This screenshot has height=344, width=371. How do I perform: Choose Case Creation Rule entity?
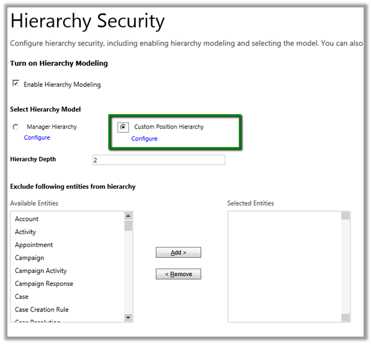tap(42, 310)
